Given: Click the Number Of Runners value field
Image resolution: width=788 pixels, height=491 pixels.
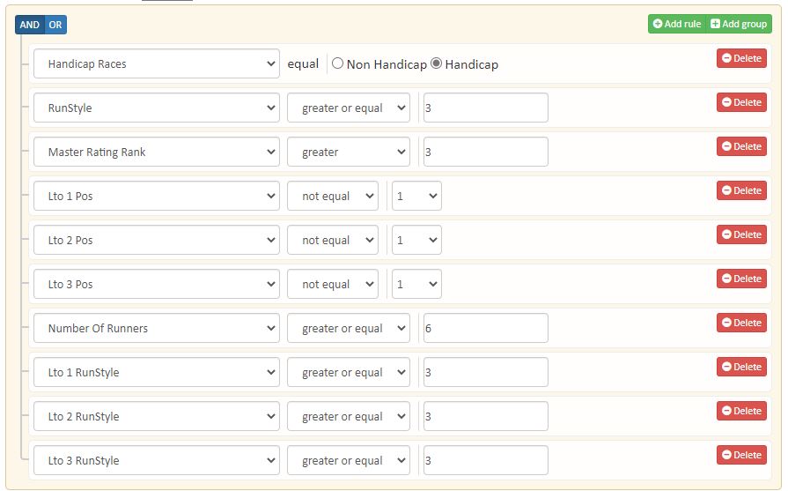Looking at the screenshot, I should tap(485, 328).
